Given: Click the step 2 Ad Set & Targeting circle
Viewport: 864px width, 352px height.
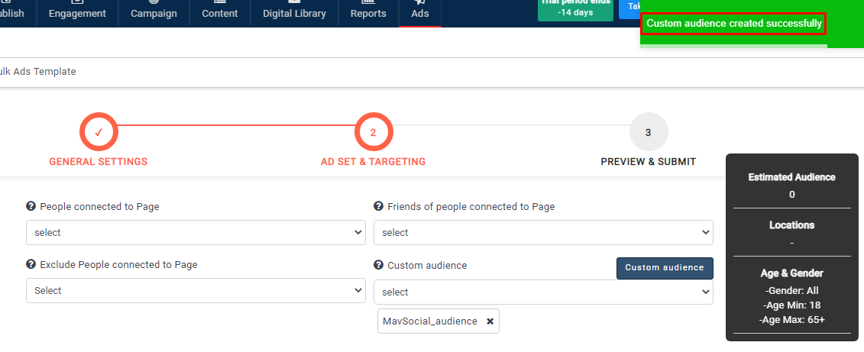Looking at the screenshot, I should (373, 132).
